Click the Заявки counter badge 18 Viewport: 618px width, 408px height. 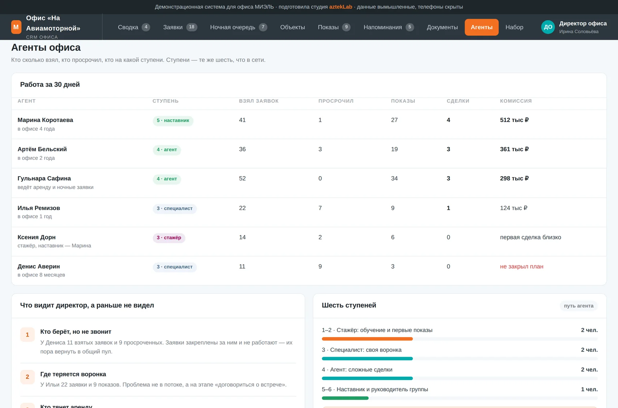click(x=192, y=27)
